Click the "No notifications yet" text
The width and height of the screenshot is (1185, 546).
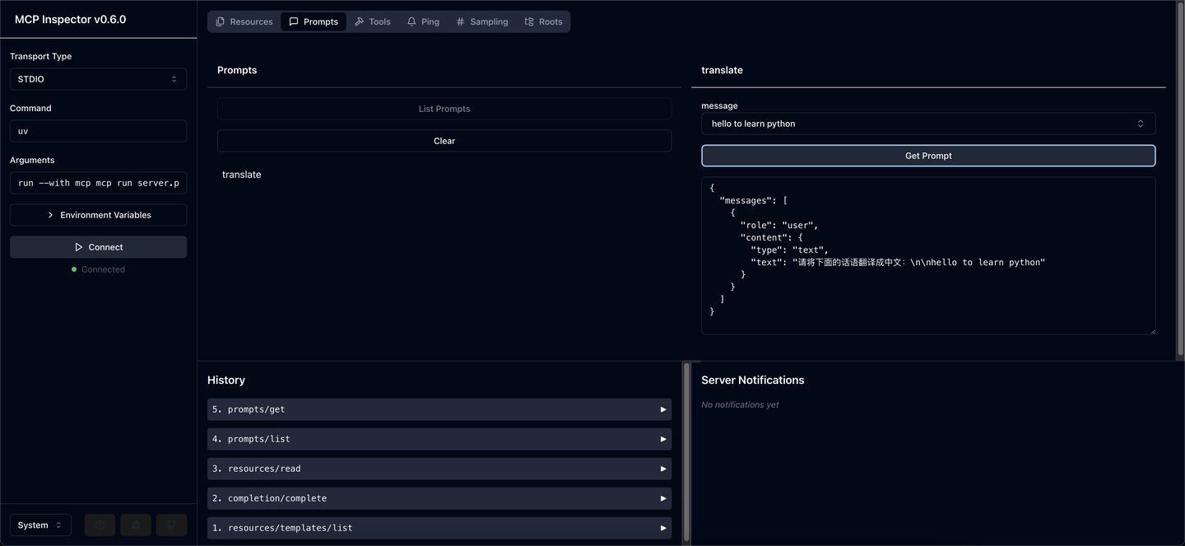point(740,404)
